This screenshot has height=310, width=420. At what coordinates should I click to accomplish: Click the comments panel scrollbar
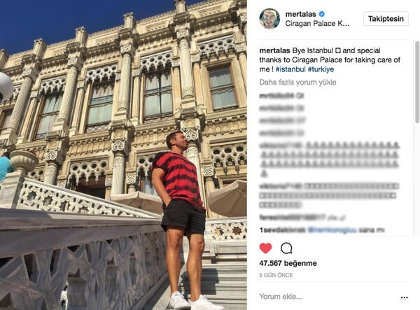417,82
